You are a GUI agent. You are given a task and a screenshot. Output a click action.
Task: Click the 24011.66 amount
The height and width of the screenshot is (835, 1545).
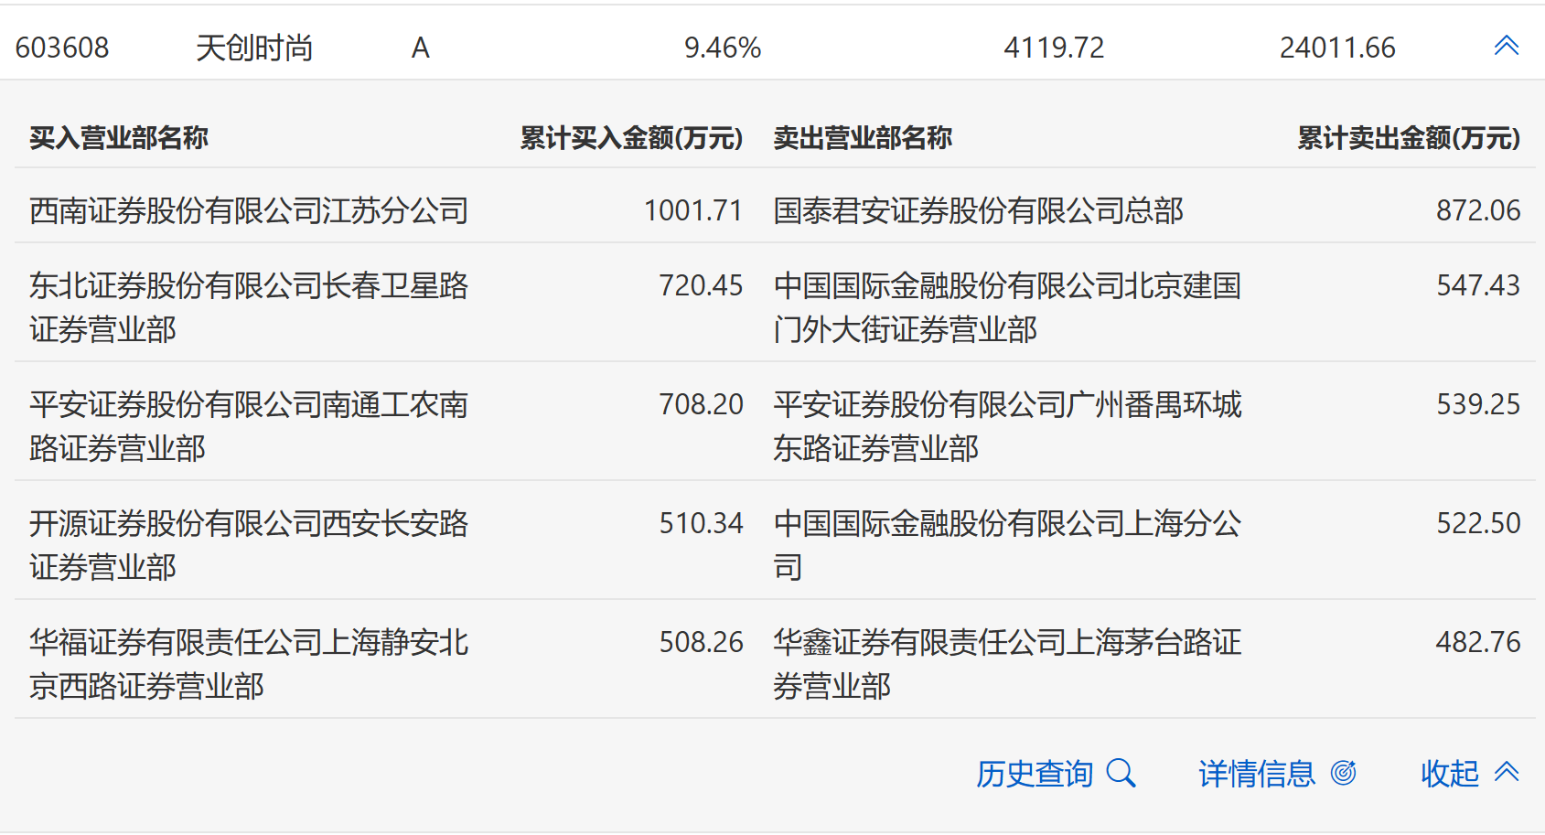tap(1337, 48)
